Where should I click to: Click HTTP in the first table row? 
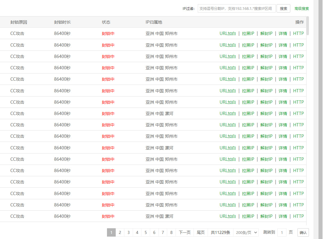point(298,34)
